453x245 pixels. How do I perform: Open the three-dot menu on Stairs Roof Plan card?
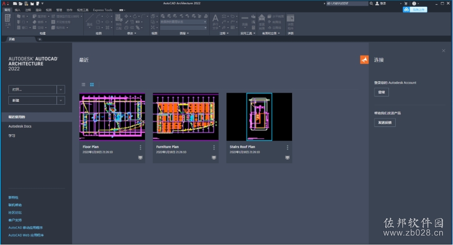click(x=287, y=147)
